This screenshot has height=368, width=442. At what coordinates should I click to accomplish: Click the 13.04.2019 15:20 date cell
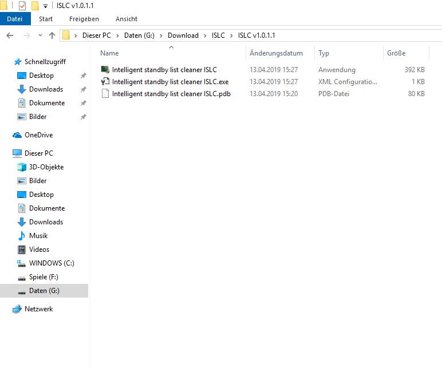click(274, 94)
